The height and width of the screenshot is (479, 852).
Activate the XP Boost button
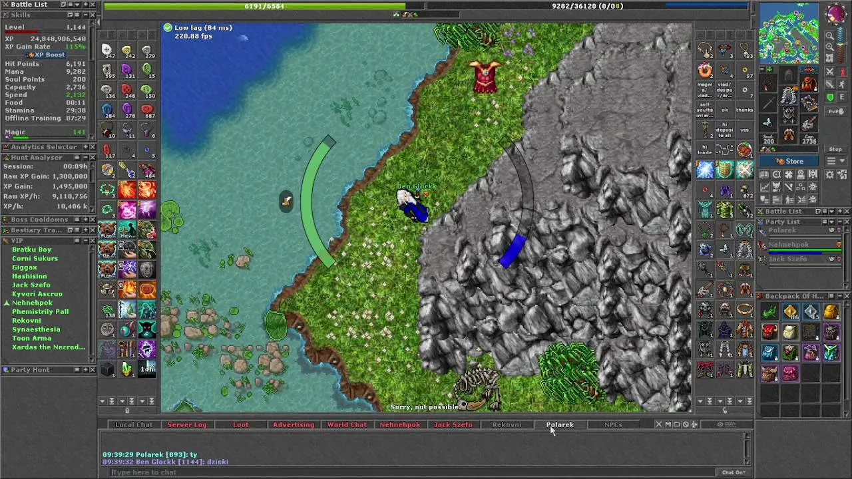tap(46, 55)
